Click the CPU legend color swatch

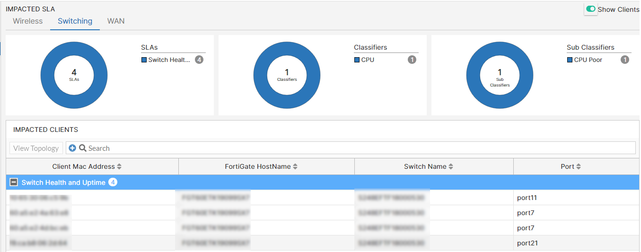(357, 60)
